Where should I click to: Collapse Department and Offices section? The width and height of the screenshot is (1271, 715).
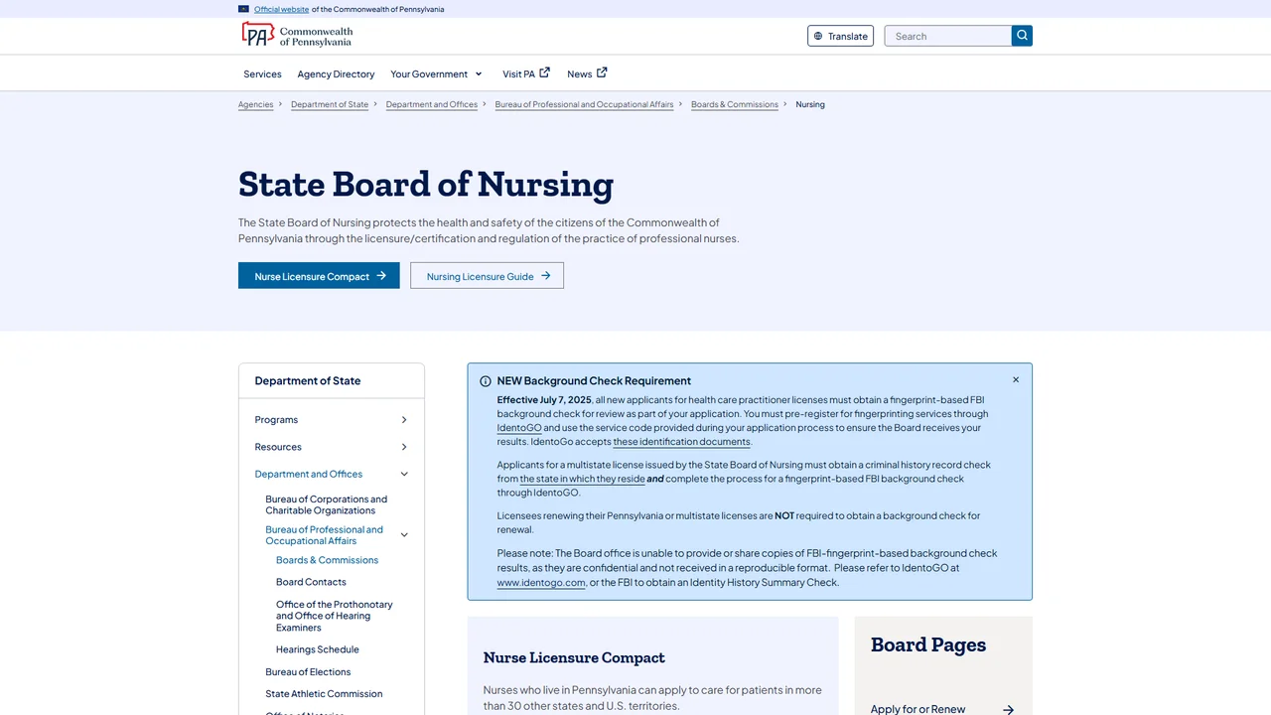[404, 475]
